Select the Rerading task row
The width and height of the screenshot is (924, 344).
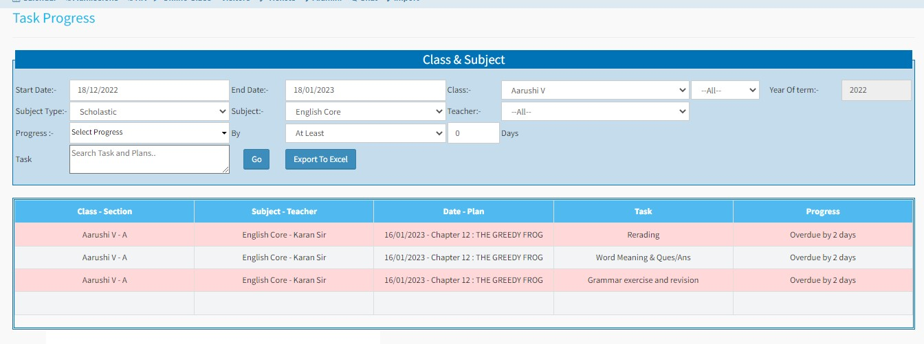[643, 235]
